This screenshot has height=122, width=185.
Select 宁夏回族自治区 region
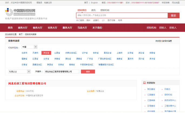[87, 65]
